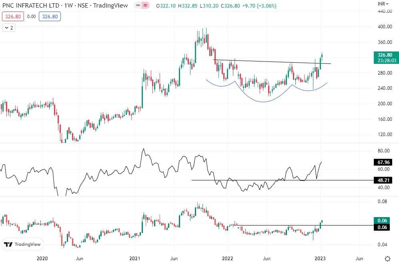Select the horizontal line in bottom ratio pane
The width and height of the screenshot is (399, 263).
280,225
